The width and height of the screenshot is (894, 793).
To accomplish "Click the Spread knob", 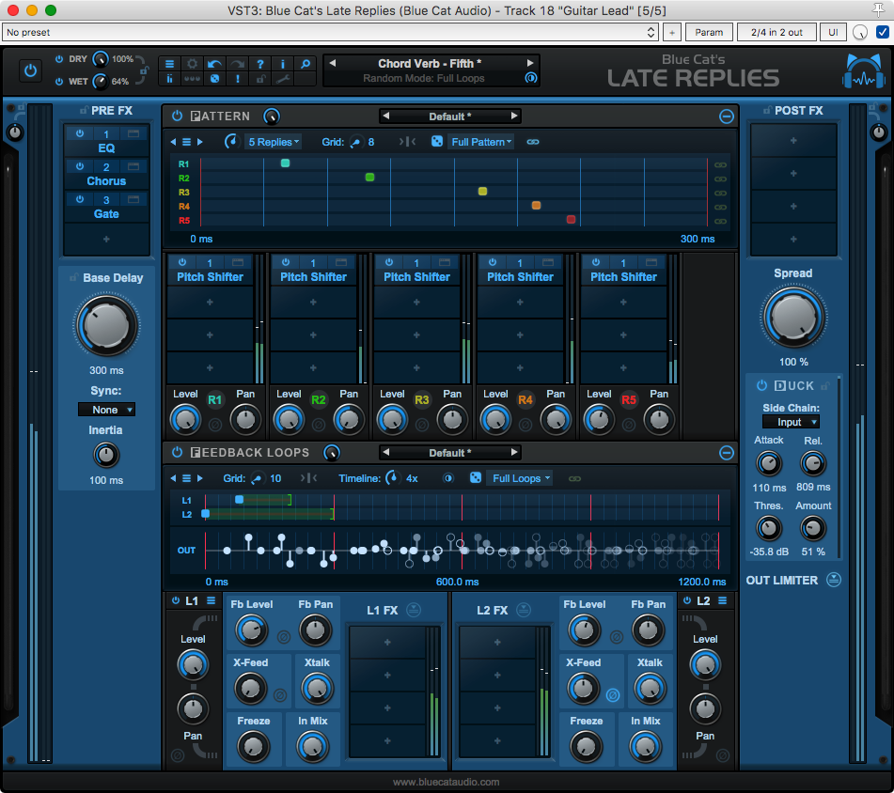I will [792, 318].
